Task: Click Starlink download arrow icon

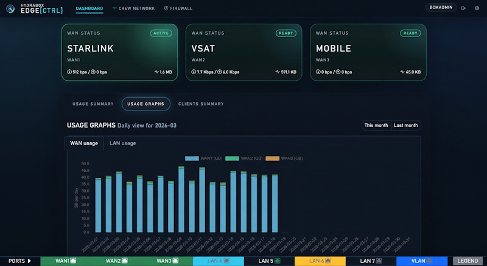Action: (x=69, y=72)
